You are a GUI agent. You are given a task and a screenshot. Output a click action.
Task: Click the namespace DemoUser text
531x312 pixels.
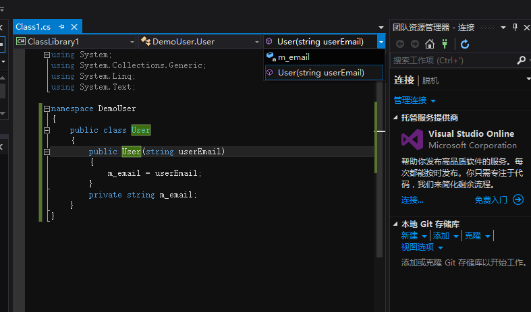[x=93, y=108]
